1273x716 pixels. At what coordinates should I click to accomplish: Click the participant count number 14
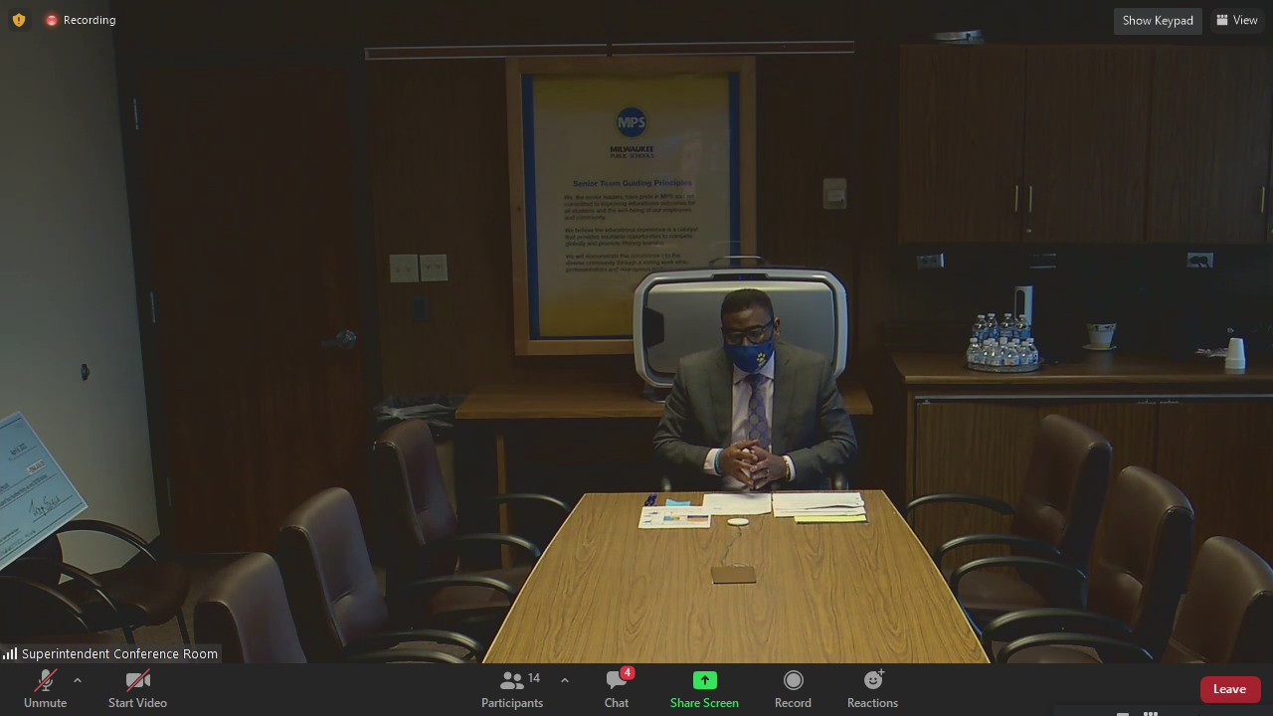534,678
